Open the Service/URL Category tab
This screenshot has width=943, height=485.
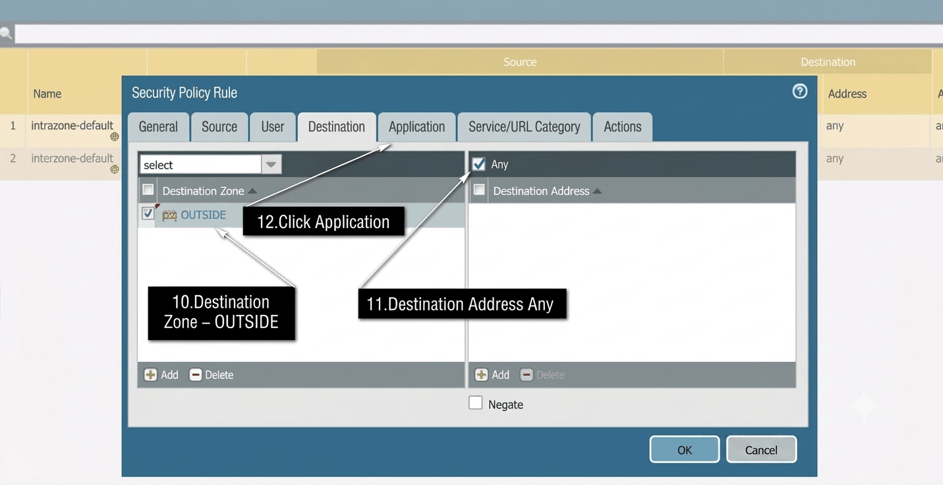tap(525, 127)
